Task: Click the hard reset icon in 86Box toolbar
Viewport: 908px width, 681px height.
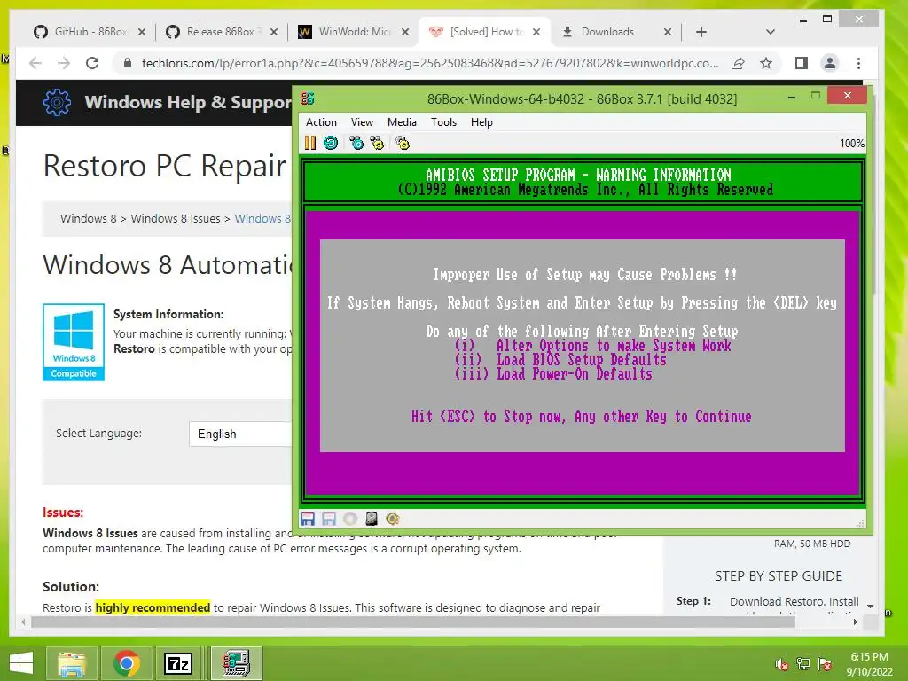Action: (x=331, y=143)
